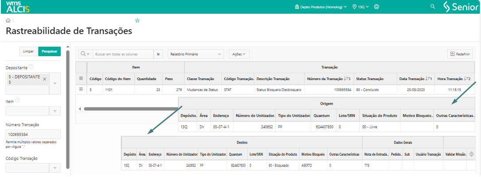Open the Relatório Primário dropdown
The width and height of the screenshot is (481, 177).
[x=196, y=54]
